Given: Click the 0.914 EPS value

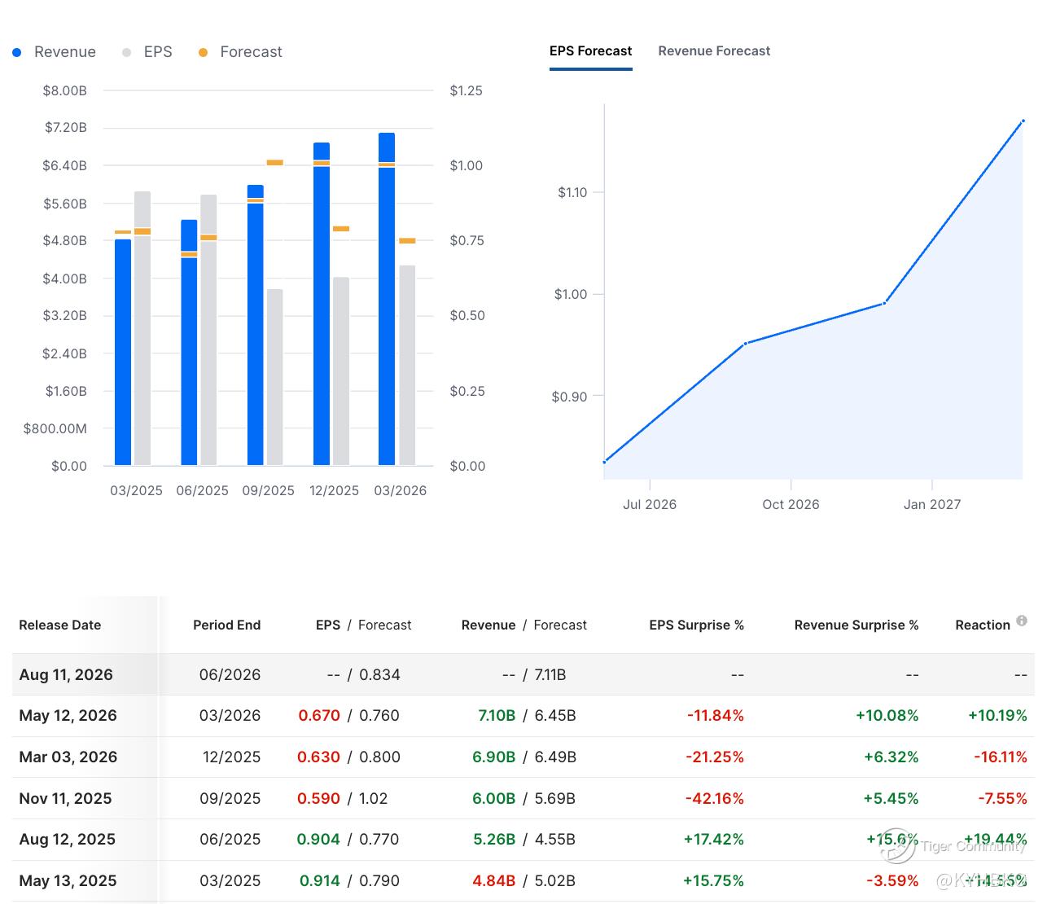Looking at the screenshot, I should click(x=320, y=880).
